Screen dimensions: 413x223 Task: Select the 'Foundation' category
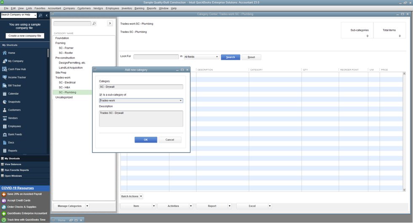tap(62, 38)
